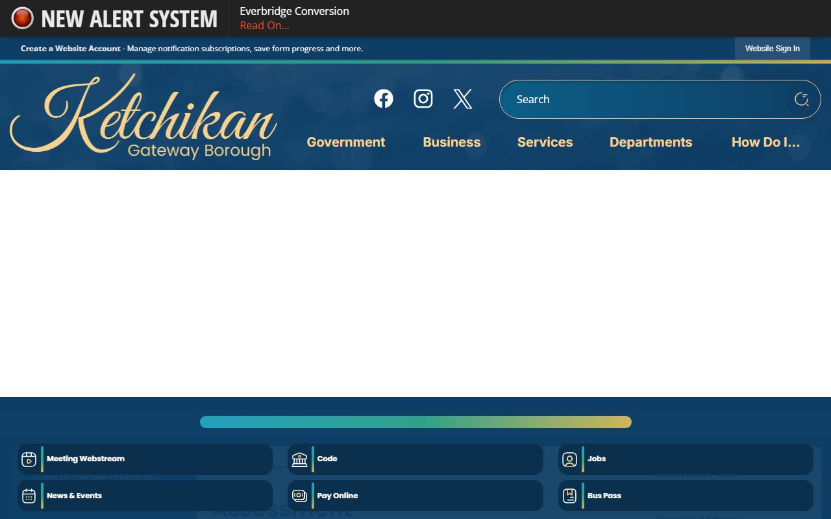Viewport: 831px width, 519px height.
Task: Click the Code building icon
Action: pos(299,459)
